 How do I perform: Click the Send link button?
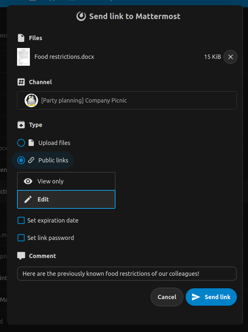tap(211, 297)
